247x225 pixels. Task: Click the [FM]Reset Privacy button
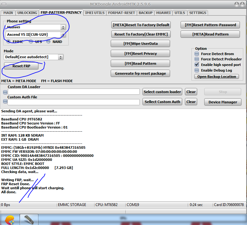[140, 54]
